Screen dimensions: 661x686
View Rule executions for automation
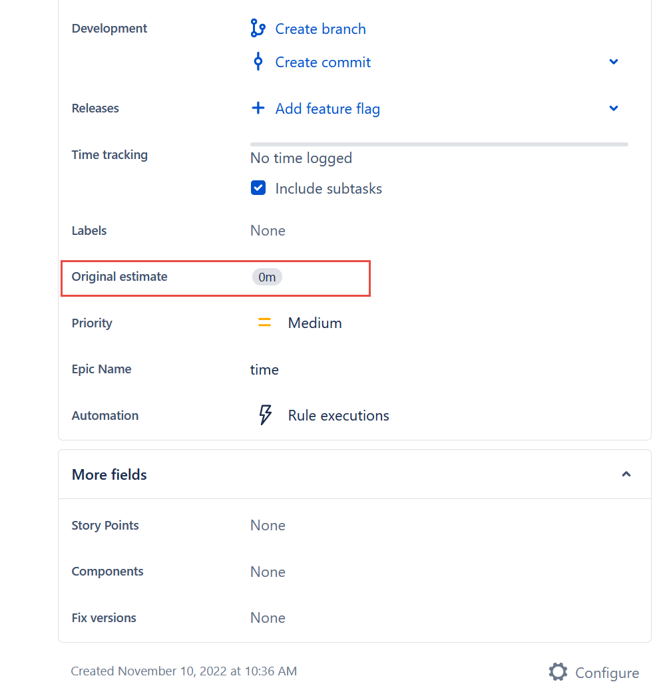pyautogui.click(x=338, y=415)
